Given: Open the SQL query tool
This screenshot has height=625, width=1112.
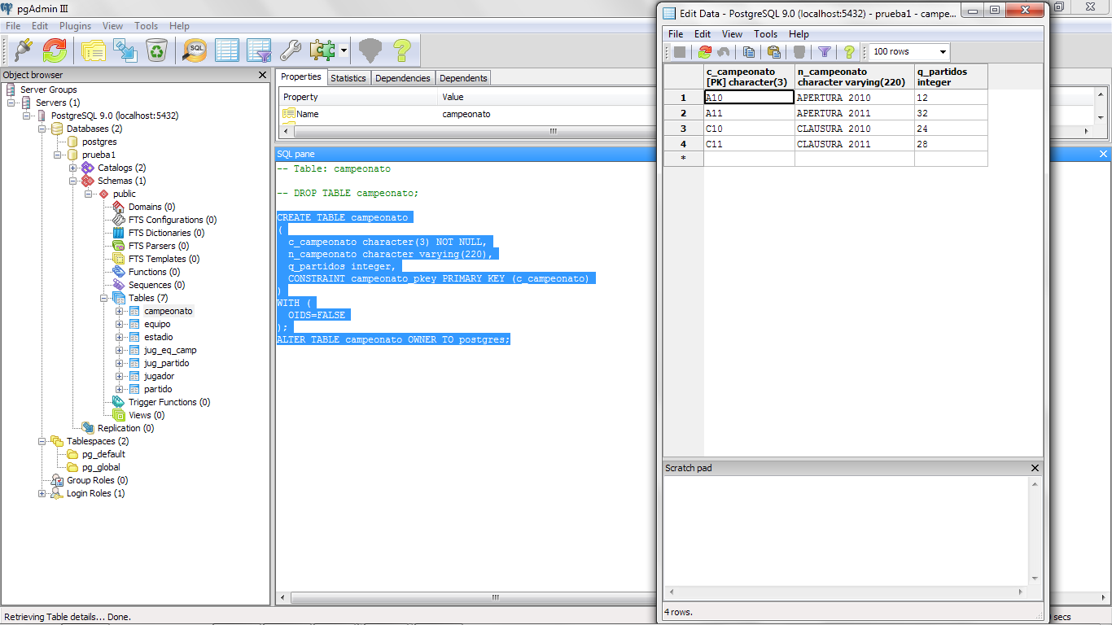Looking at the screenshot, I should click(x=195, y=50).
